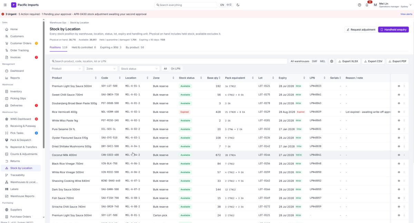Image resolution: width=414 pixels, height=223 pixels.
Task: Click the eye icon for Coconut Milk 400ml
Action: coord(399,155)
